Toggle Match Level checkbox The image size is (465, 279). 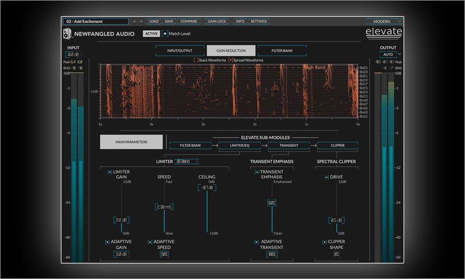click(165, 34)
